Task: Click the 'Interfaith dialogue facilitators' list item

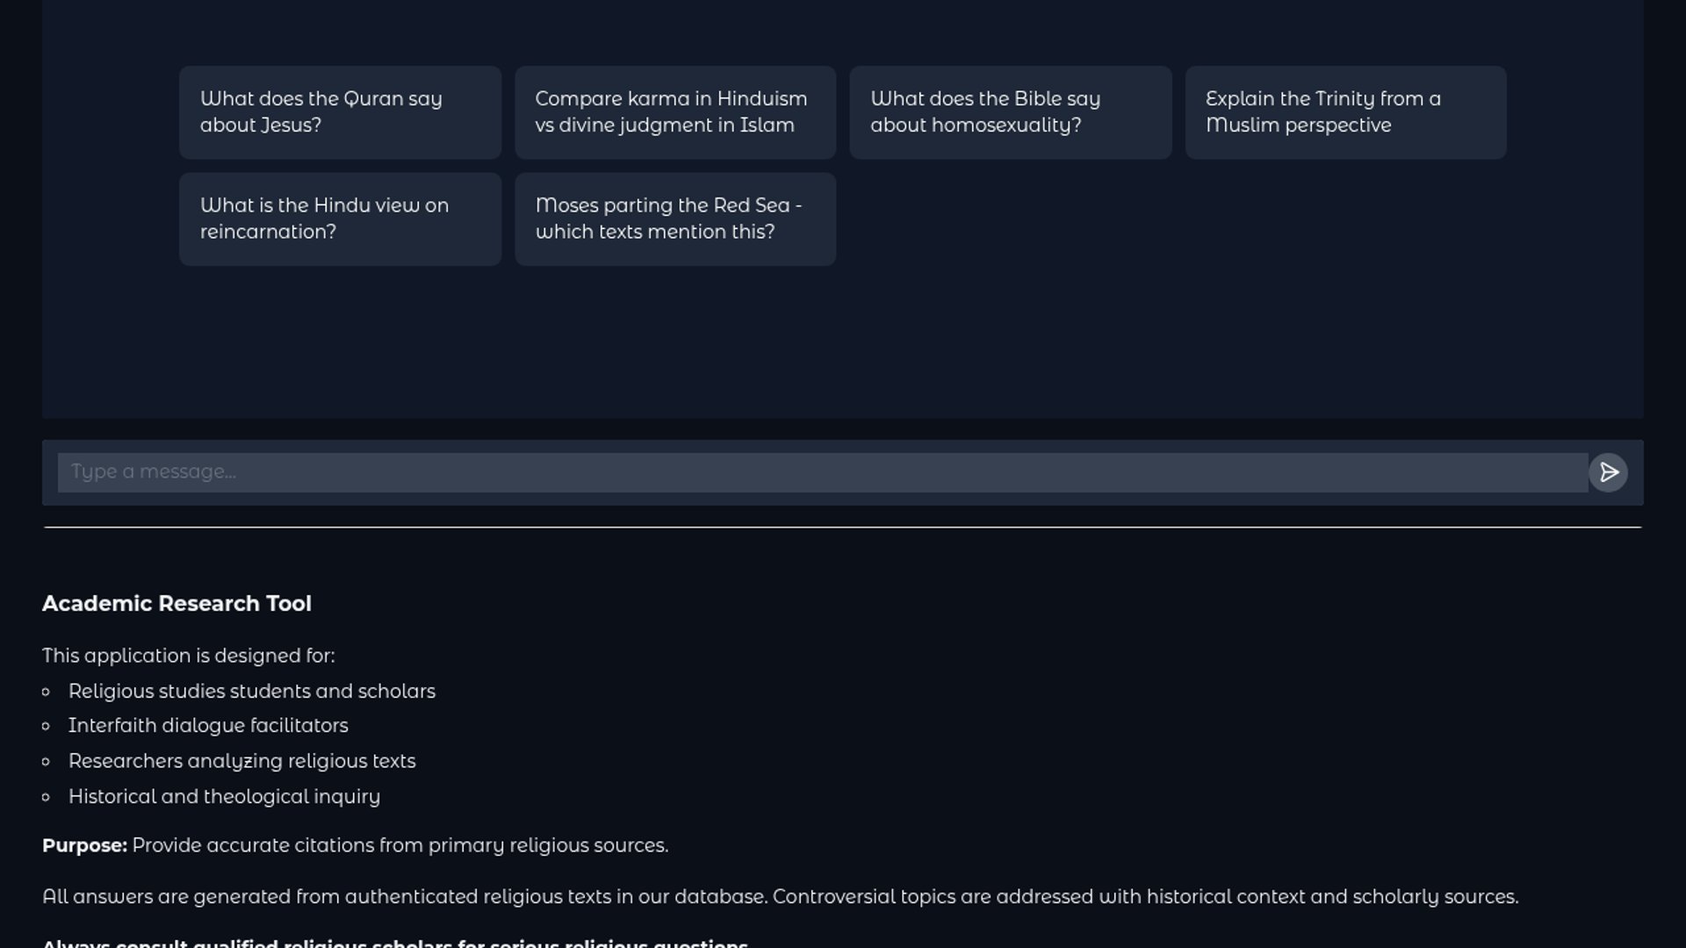Action: pyautogui.click(x=208, y=726)
